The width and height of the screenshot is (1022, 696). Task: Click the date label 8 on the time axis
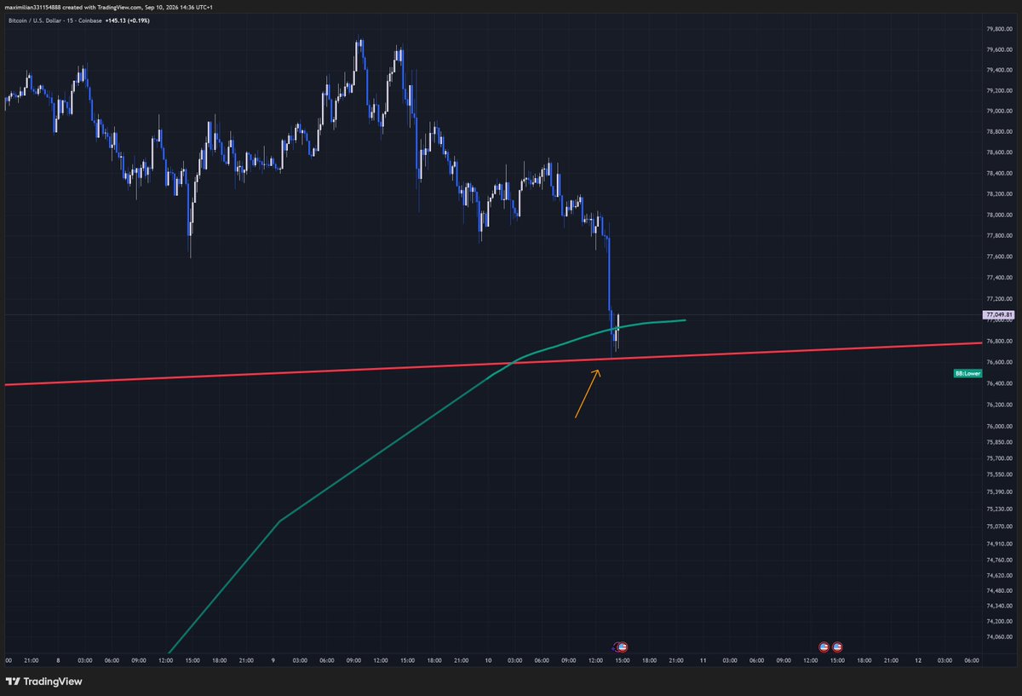click(x=58, y=660)
